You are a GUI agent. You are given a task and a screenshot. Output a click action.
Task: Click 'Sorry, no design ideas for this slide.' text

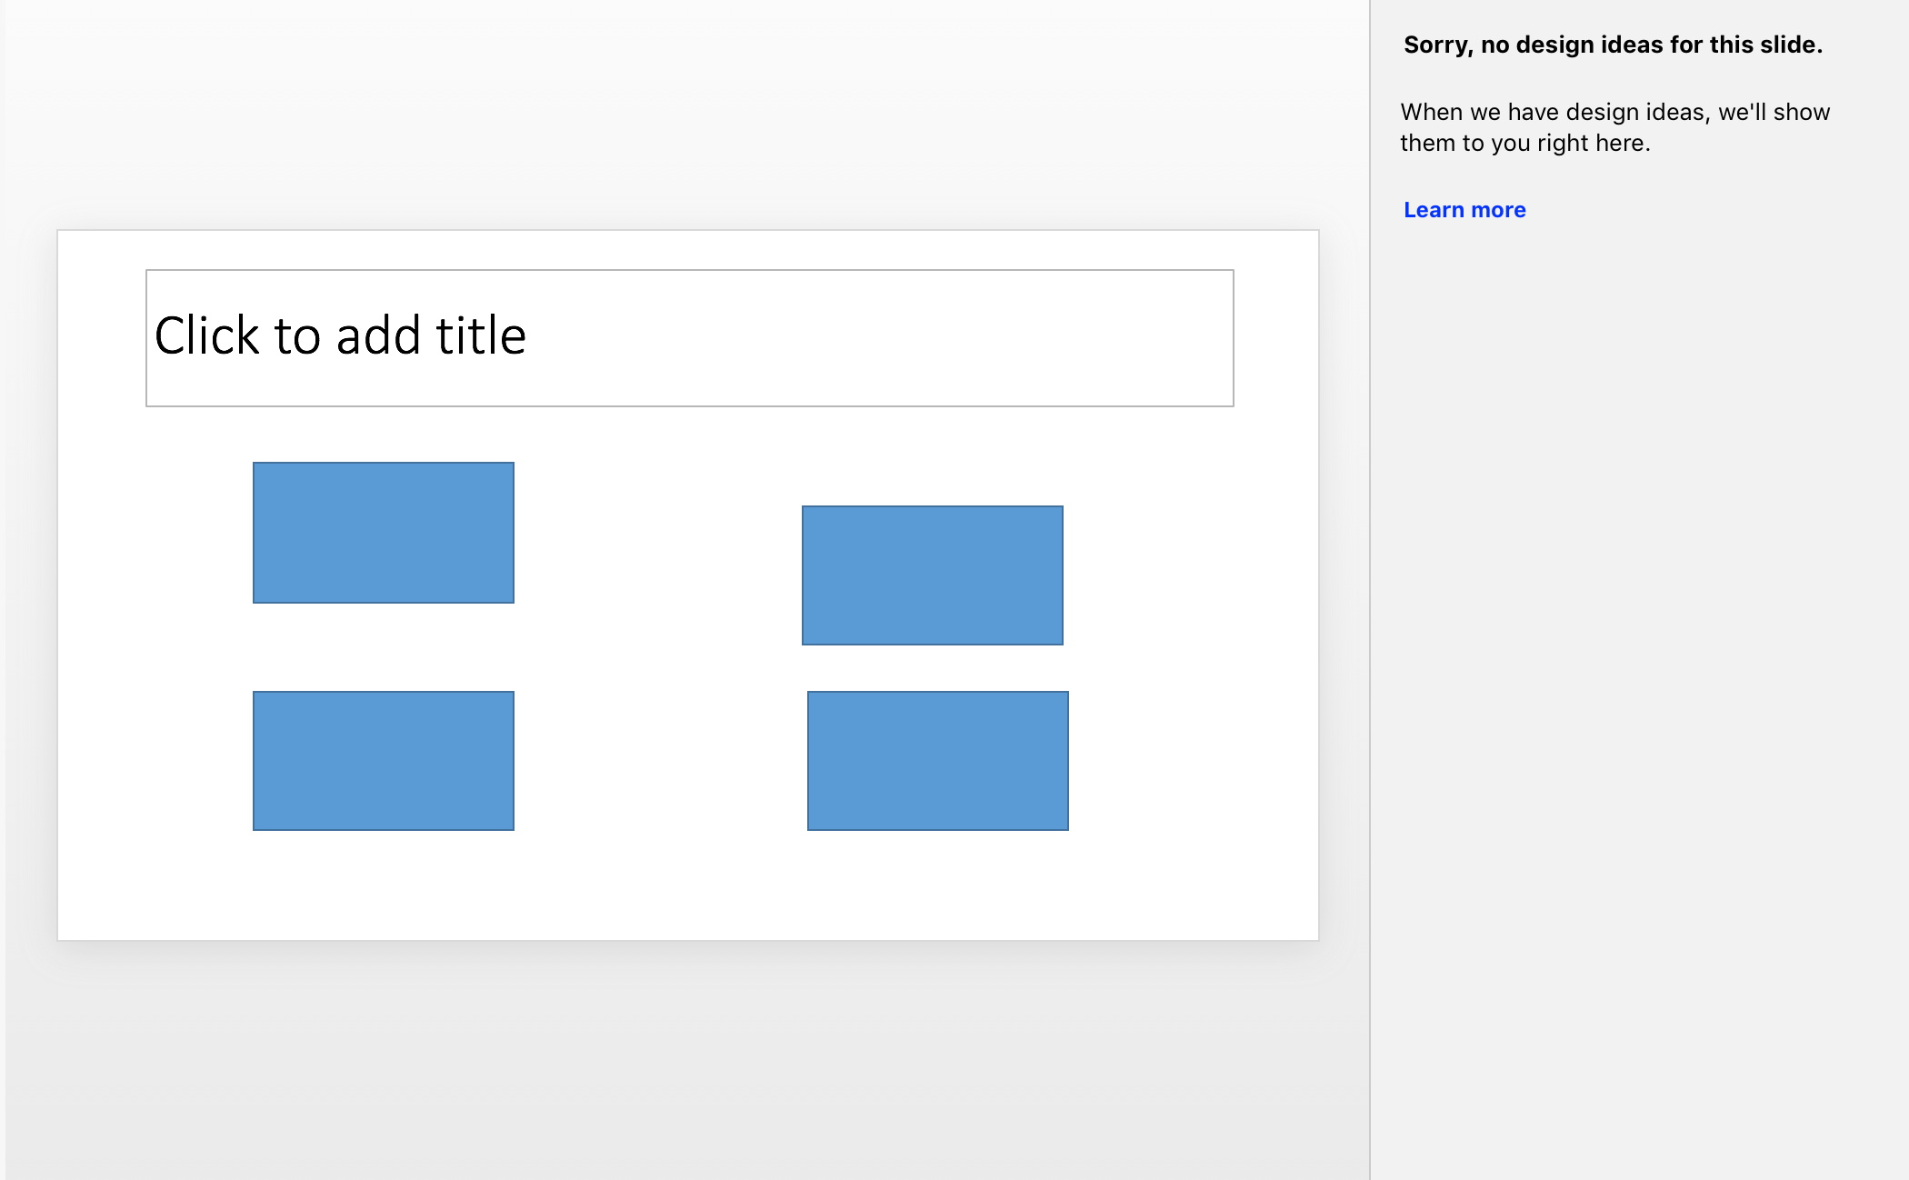[x=1613, y=45]
